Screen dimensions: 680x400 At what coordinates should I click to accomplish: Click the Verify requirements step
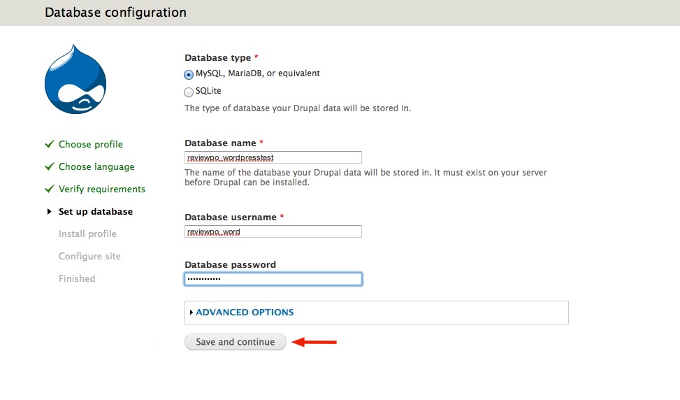click(x=102, y=189)
